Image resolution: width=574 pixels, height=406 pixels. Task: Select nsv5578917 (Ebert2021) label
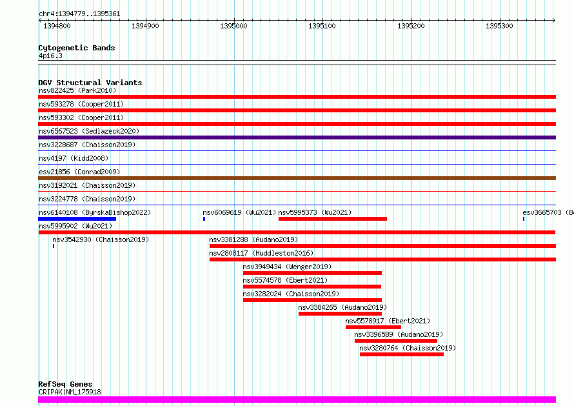point(388,321)
